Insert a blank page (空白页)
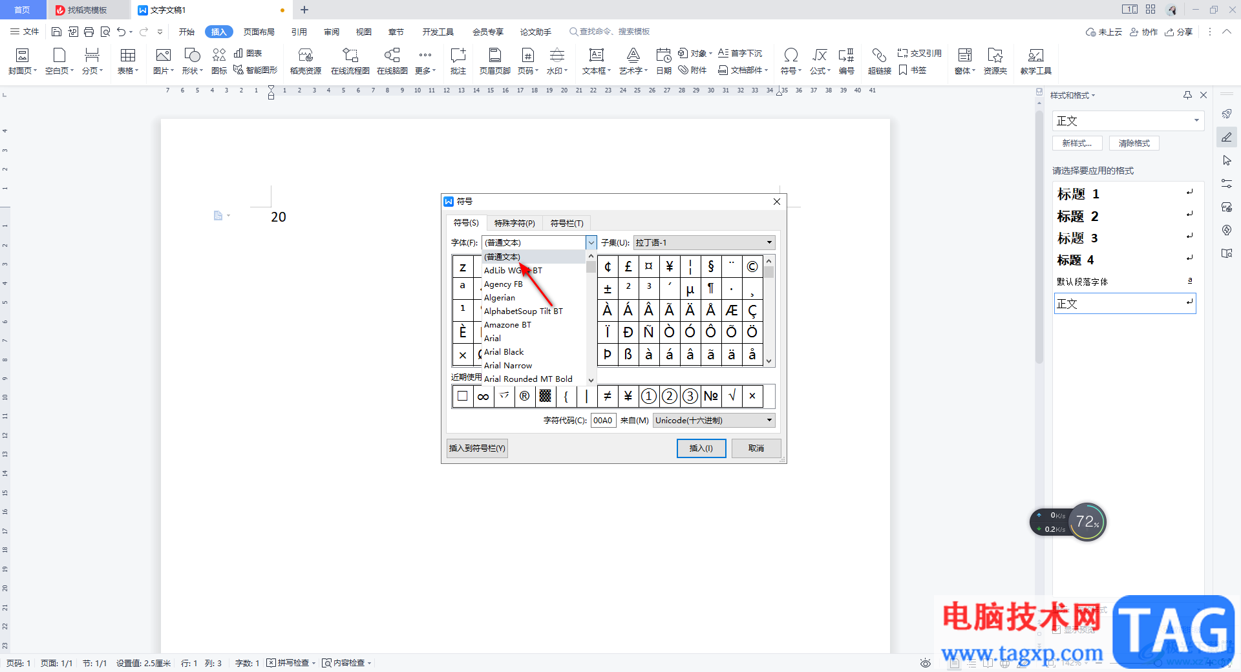The width and height of the screenshot is (1241, 672). point(59,61)
